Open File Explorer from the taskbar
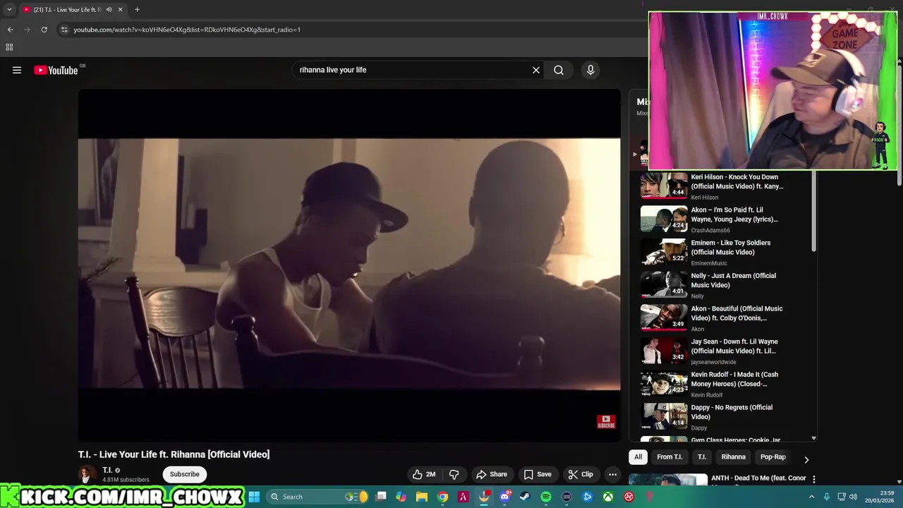The image size is (903, 508). [422, 497]
